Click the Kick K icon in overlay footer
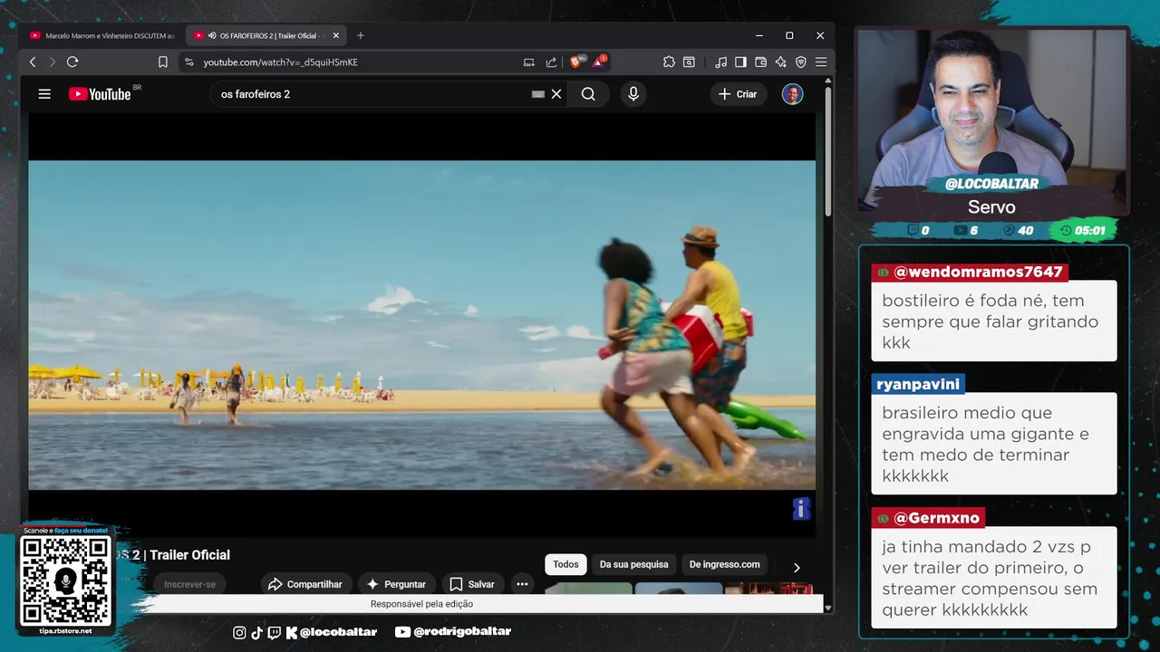1160x652 pixels. (292, 632)
